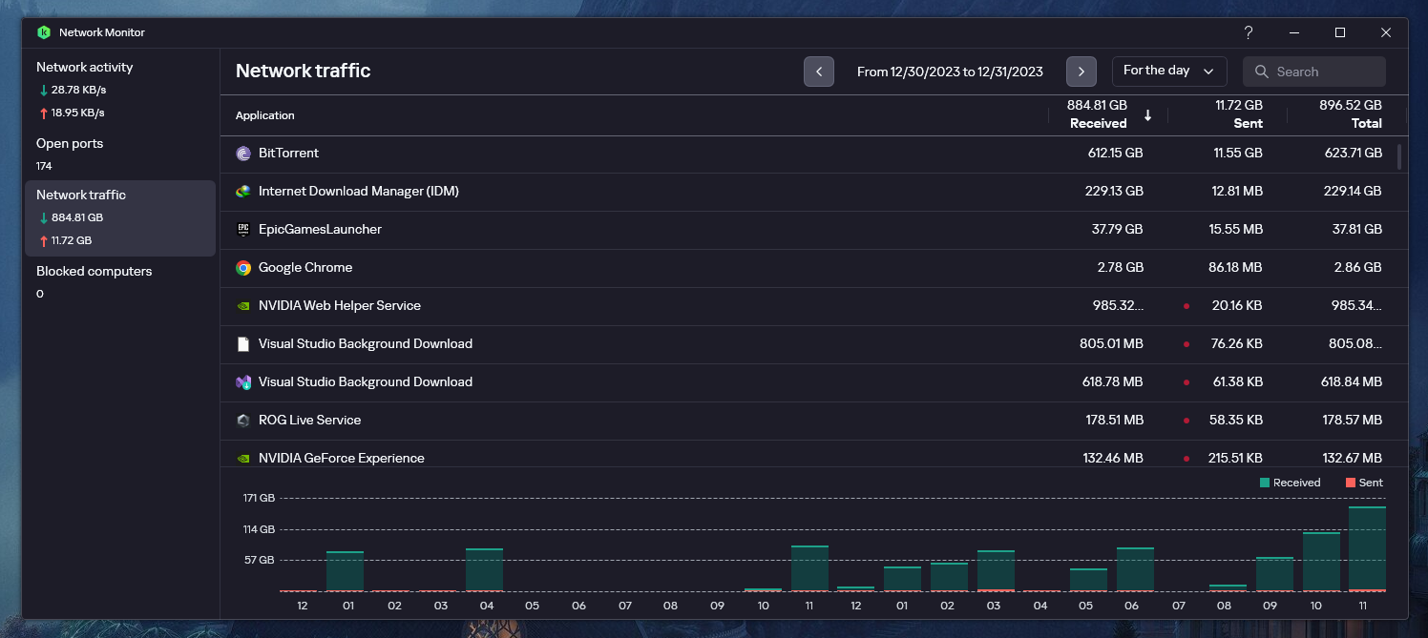1428x638 pixels.
Task: Click the red dot beside 215.51 KB
Action: click(1186, 459)
